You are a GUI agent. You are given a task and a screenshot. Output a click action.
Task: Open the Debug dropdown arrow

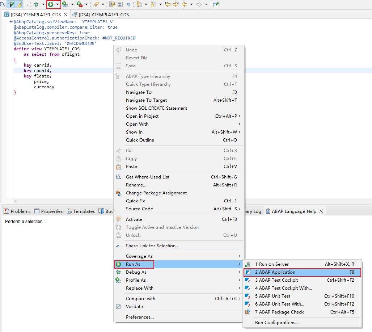tap(43, 4)
